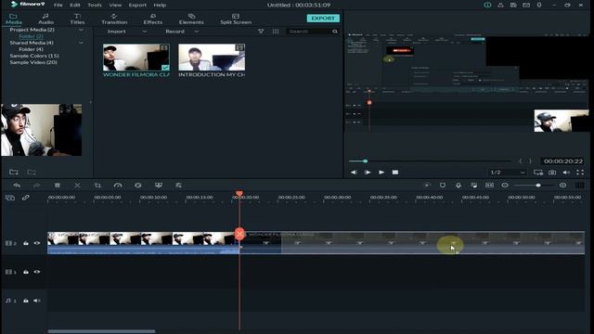The image size is (594, 334).
Task: Take a preview snapshot
Action: coord(552,173)
